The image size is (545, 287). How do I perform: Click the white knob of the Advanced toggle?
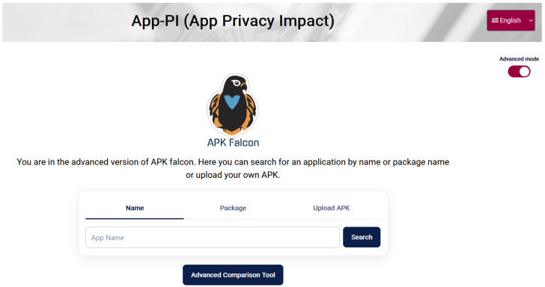click(524, 72)
